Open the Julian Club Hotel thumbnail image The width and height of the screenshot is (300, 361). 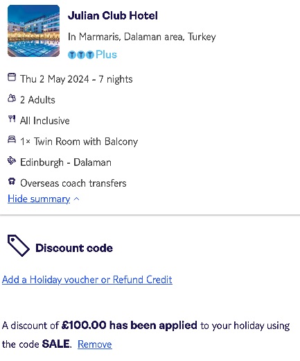tap(33, 31)
